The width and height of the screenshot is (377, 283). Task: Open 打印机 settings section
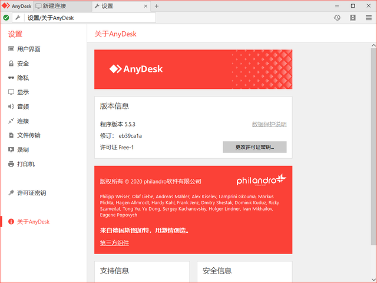coord(26,164)
